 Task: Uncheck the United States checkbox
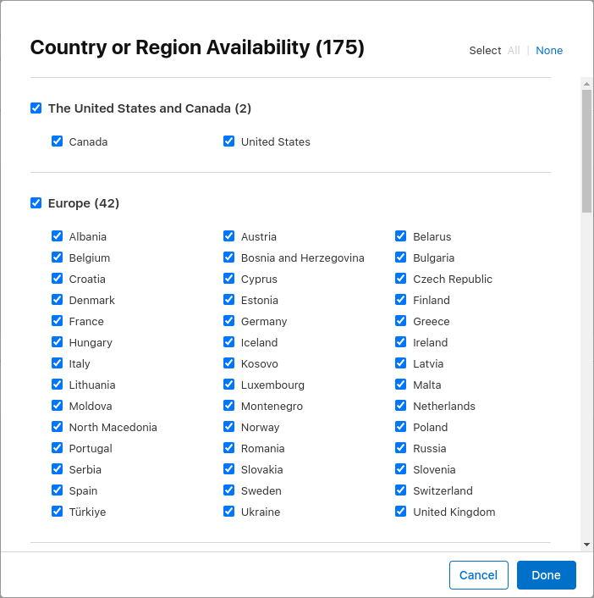[229, 141]
